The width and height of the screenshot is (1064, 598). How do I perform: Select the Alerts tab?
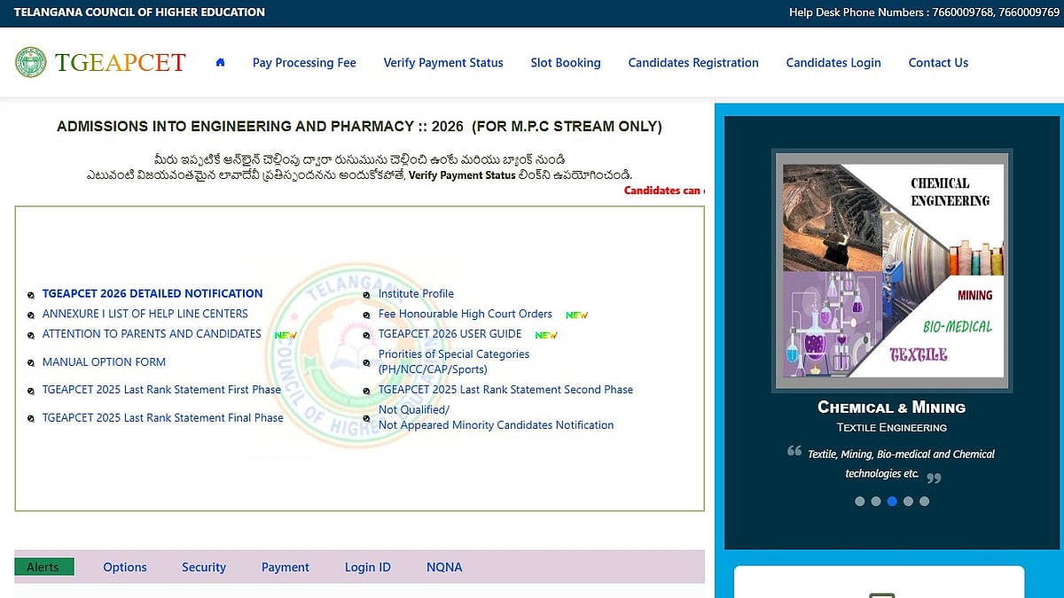pos(43,567)
